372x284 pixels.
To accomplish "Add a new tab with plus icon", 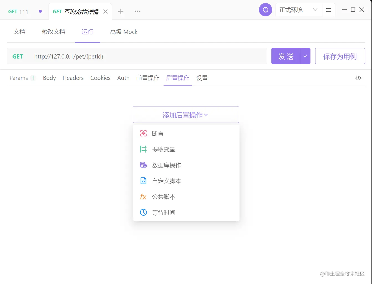I will pos(121,11).
